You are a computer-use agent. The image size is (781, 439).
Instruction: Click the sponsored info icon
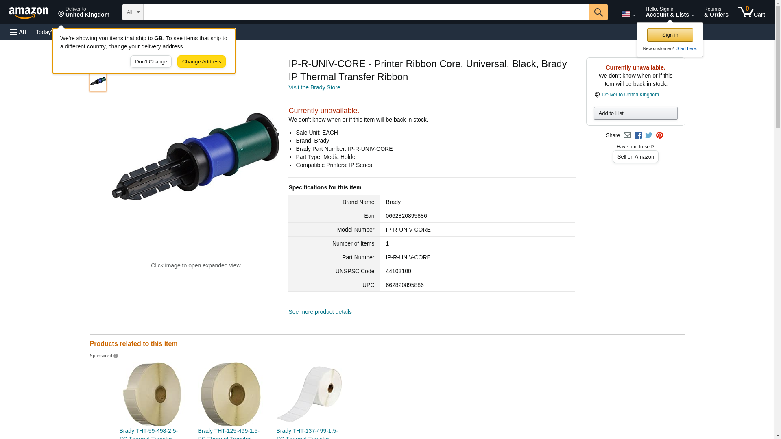click(116, 356)
